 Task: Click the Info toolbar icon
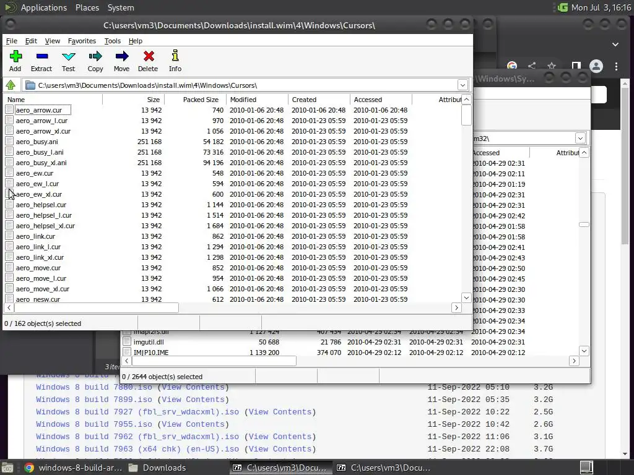click(x=175, y=56)
